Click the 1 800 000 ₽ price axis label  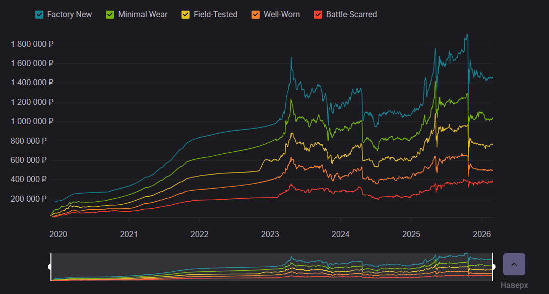[32, 44]
